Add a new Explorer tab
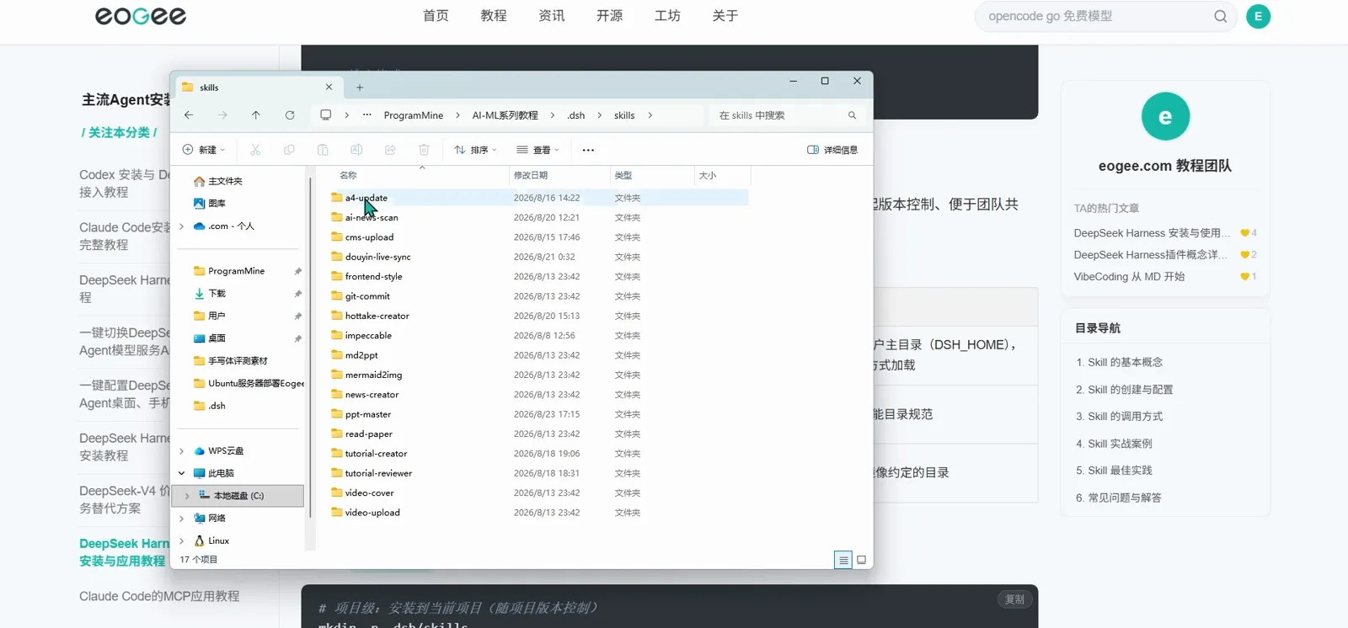This screenshot has width=1348, height=628. 360,88
